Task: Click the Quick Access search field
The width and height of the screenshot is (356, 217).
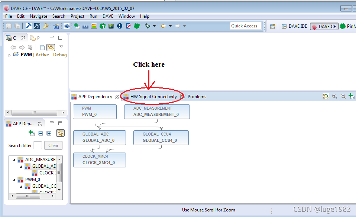Action: 246,26
